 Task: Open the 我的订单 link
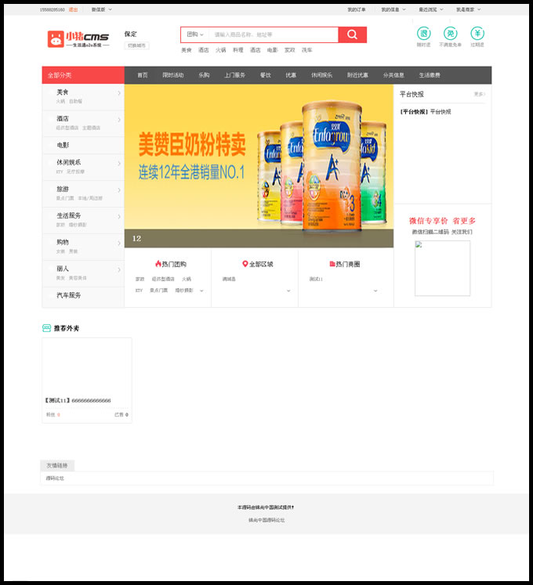point(357,9)
